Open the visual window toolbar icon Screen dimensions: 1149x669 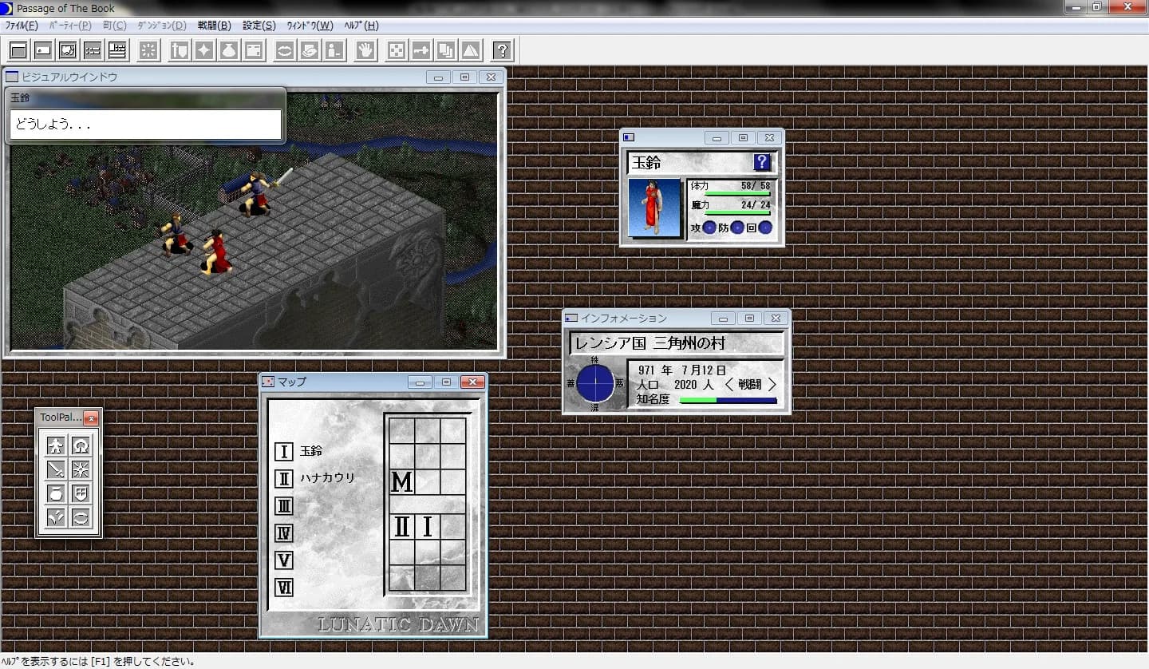click(68, 50)
